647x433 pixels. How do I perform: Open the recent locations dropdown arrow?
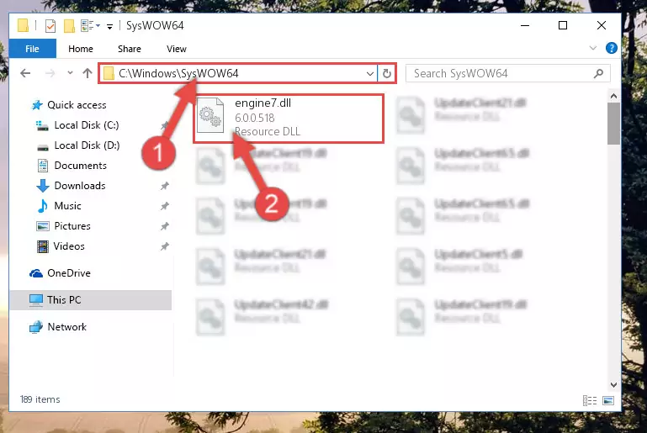[70, 73]
